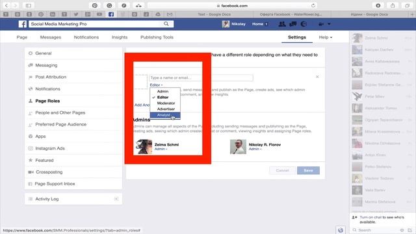Show all tabs icon in Safari

point(408,5)
